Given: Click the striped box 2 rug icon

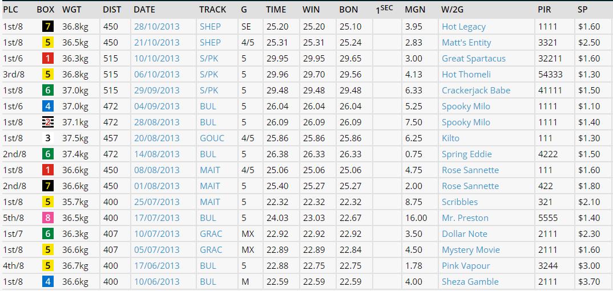Looking at the screenshot, I should (48, 122).
